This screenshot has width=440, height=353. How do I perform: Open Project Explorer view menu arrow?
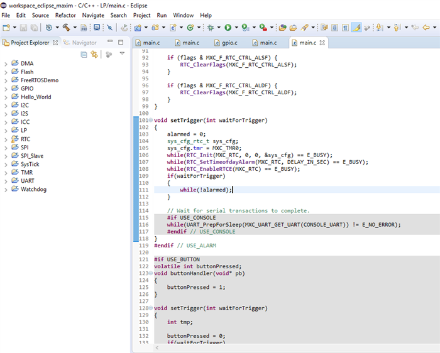click(122, 55)
